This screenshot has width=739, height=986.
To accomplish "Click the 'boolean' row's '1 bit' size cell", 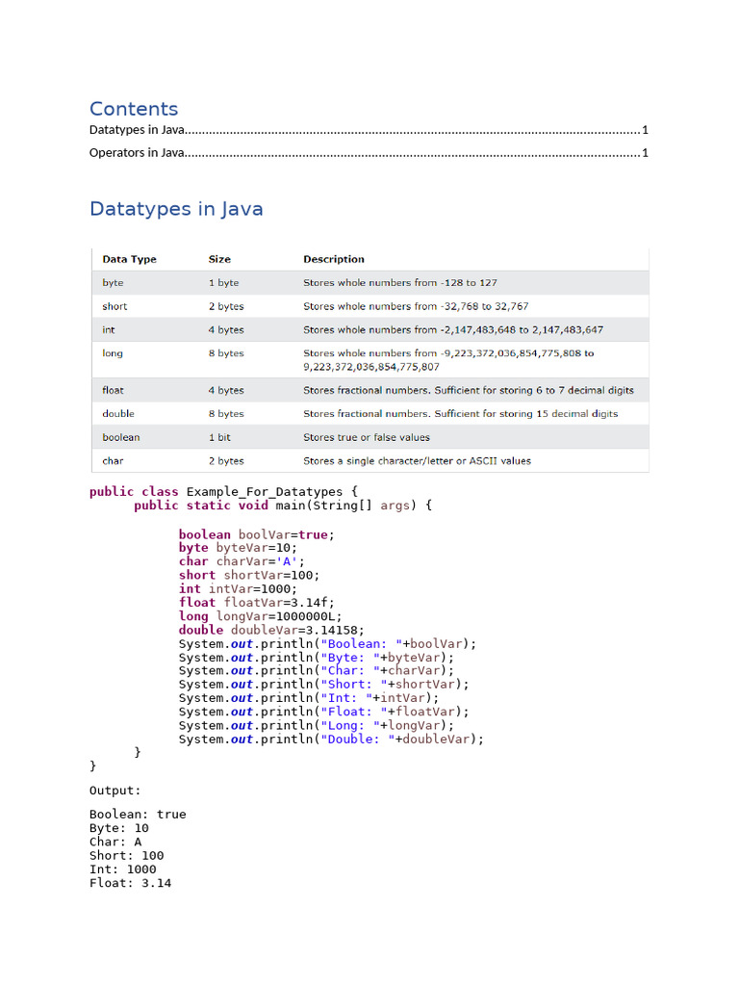I will pos(222,437).
